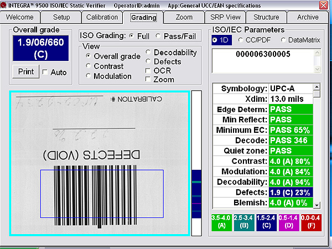Screen dimensions: 332x249
Task: Select Pass/Fail ISO grading option
Action: [159, 36]
